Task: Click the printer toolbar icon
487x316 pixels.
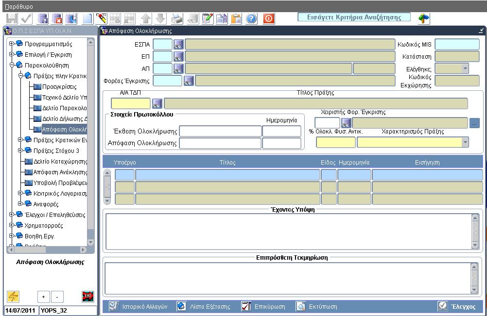Action: click(x=177, y=18)
